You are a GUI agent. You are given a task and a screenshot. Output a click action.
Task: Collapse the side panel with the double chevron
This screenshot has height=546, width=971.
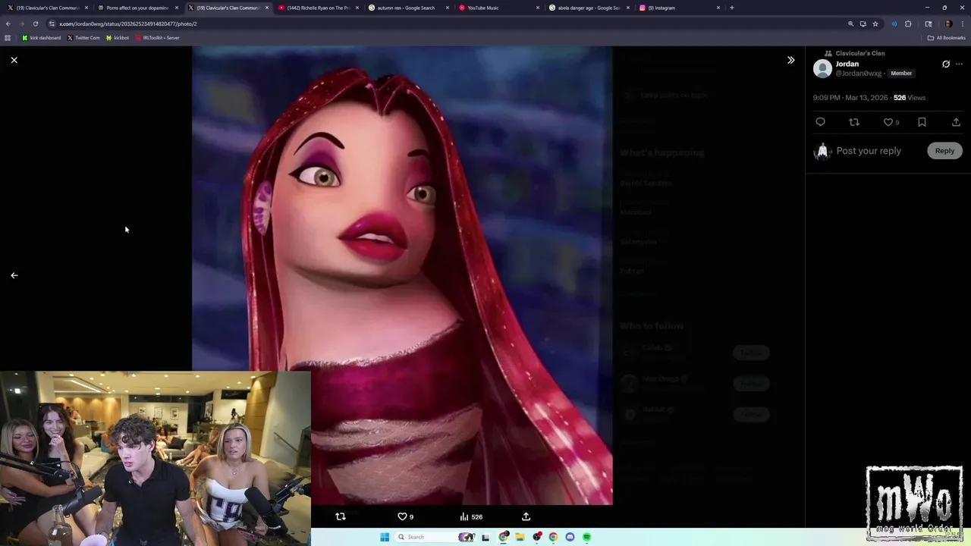click(790, 60)
